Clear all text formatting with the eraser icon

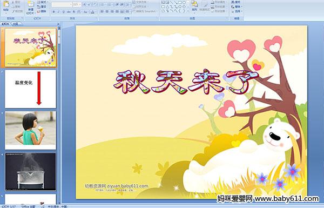click(94, 4)
